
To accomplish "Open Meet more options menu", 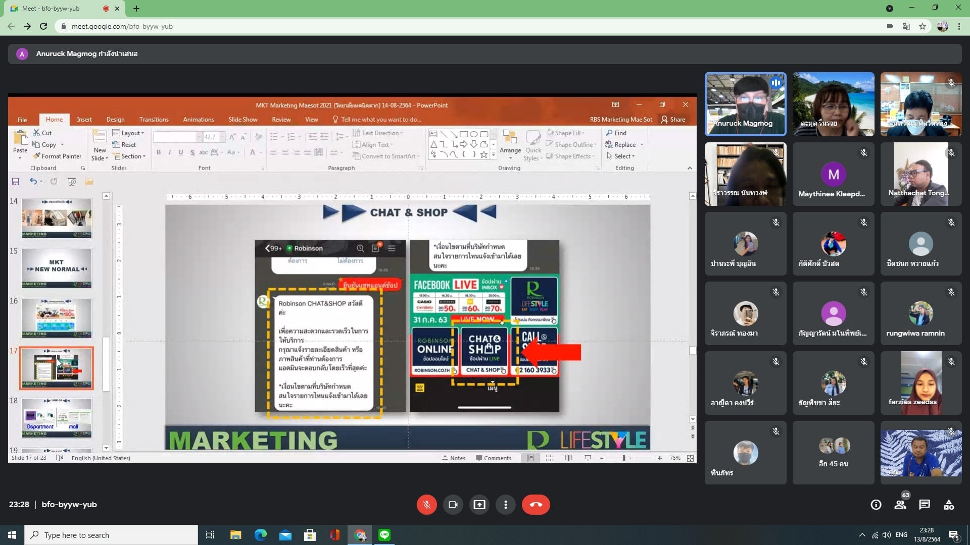I will (505, 505).
